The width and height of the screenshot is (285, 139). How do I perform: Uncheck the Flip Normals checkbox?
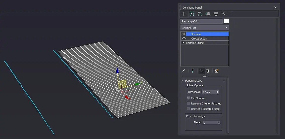click(188, 98)
